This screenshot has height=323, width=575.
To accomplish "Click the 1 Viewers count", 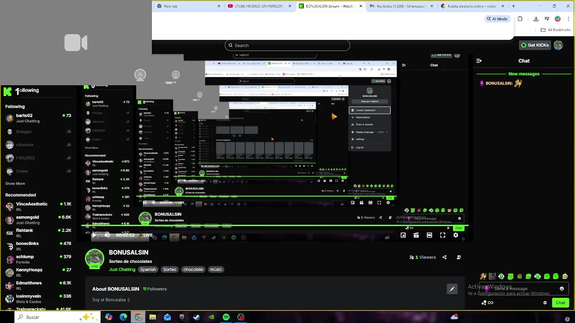I will coord(423,258).
